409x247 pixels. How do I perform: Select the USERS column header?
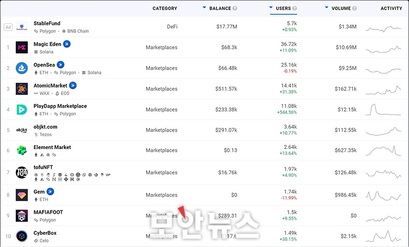(x=283, y=8)
